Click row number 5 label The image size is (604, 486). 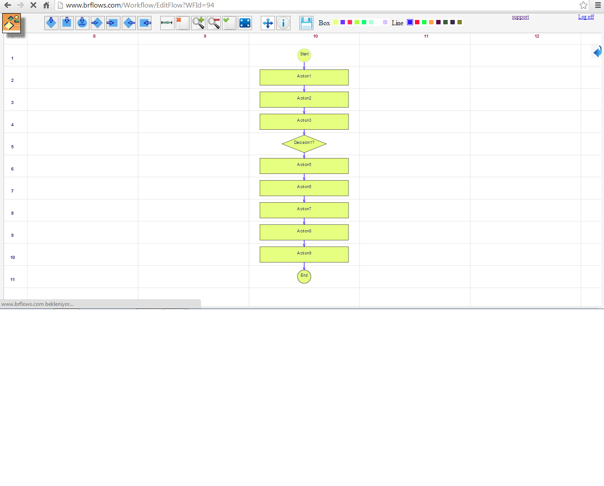pyautogui.click(x=12, y=147)
